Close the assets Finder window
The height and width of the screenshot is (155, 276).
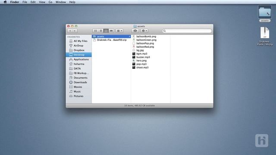click(x=68, y=26)
